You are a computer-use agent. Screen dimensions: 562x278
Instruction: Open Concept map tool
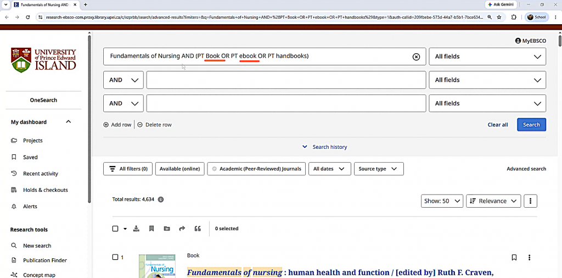[39, 275]
